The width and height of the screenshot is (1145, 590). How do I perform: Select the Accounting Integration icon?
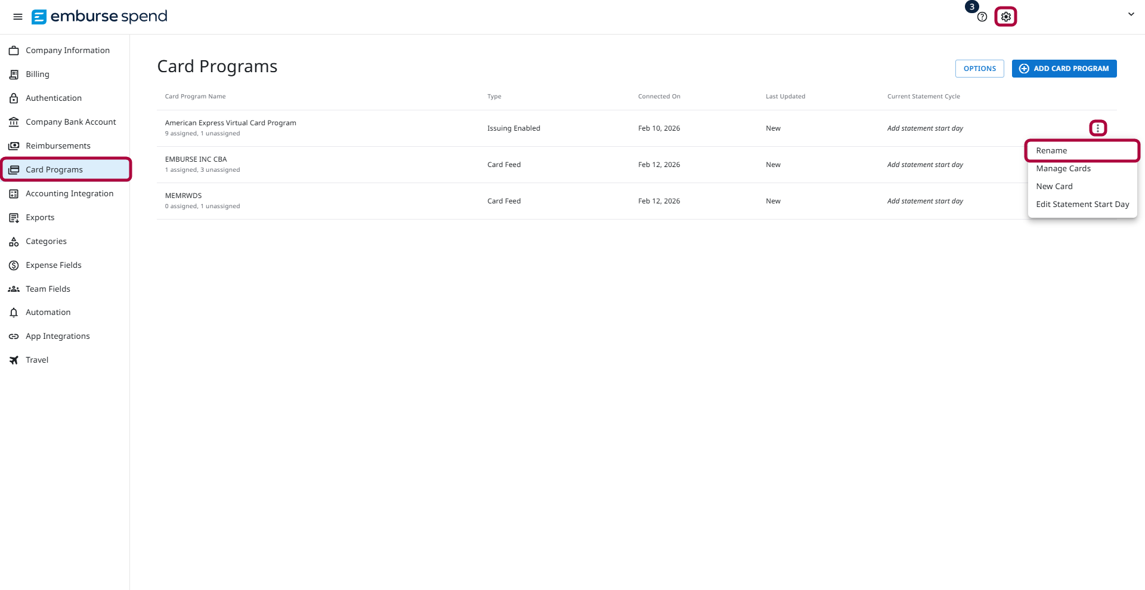pos(14,193)
